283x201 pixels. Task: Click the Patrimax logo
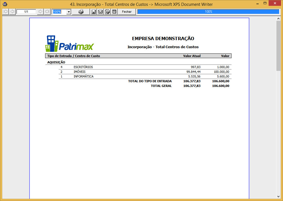pos(70,43)
